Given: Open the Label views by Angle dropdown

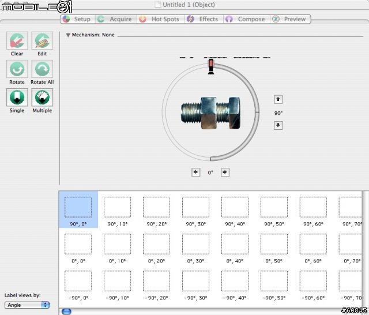Looking at the screenshot, I should pyautogui.click(x=27, y=305).
